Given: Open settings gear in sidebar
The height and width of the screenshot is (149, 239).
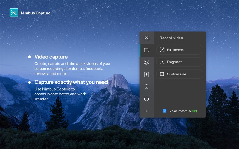Looking at the screenshot, I should click(x=146, y=99).
